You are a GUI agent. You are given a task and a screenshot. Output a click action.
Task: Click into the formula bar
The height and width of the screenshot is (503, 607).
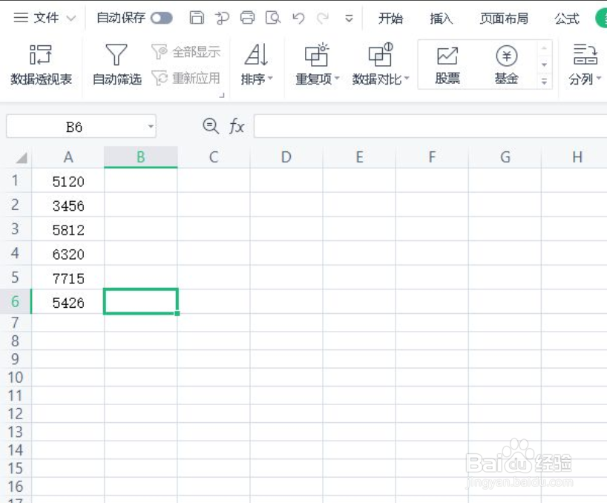[x=430, y=126]
